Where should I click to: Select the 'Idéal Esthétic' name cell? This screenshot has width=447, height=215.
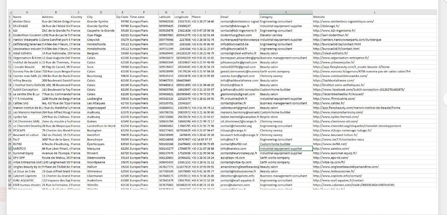pyautogui.click(x=27, y=53)
